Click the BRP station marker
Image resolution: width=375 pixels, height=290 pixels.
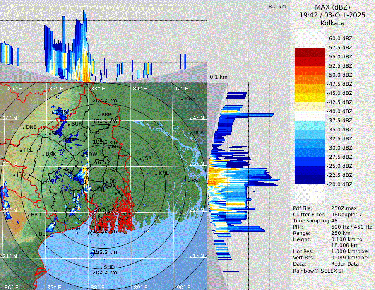99,115
